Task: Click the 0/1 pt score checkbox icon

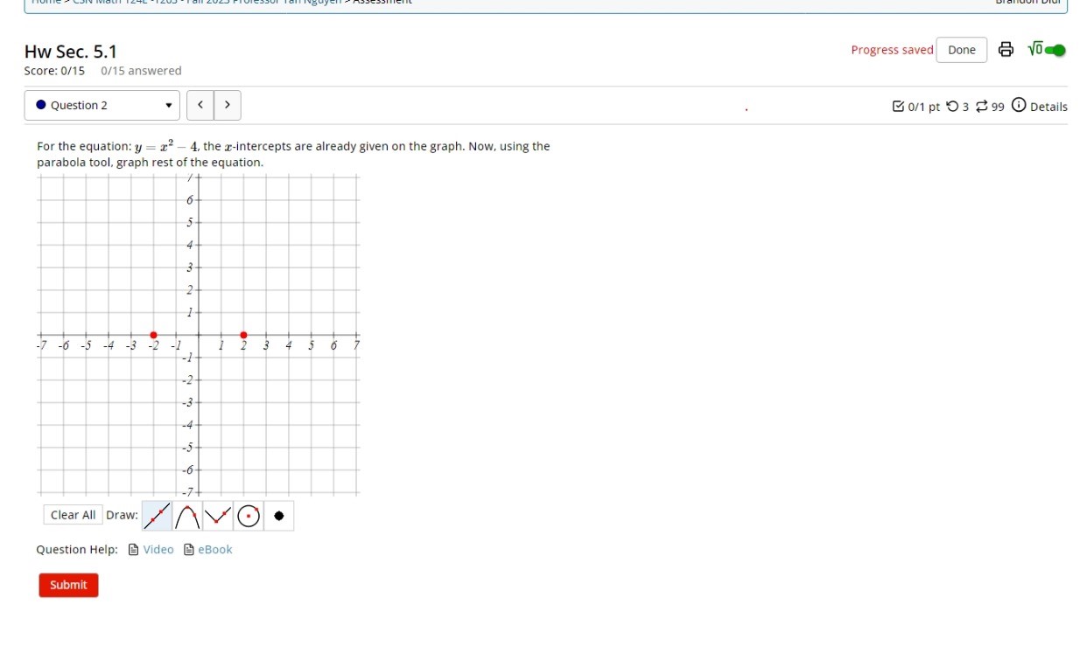Action: [898, 106]
